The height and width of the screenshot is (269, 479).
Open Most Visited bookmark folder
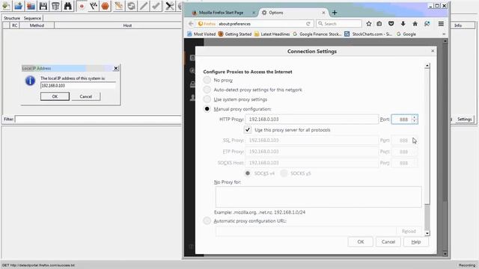click(x=201, y=34)
